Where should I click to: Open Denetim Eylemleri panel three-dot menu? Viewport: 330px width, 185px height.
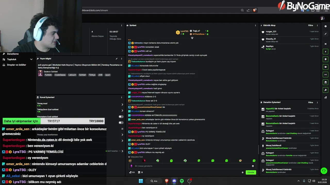coord(317,102)
